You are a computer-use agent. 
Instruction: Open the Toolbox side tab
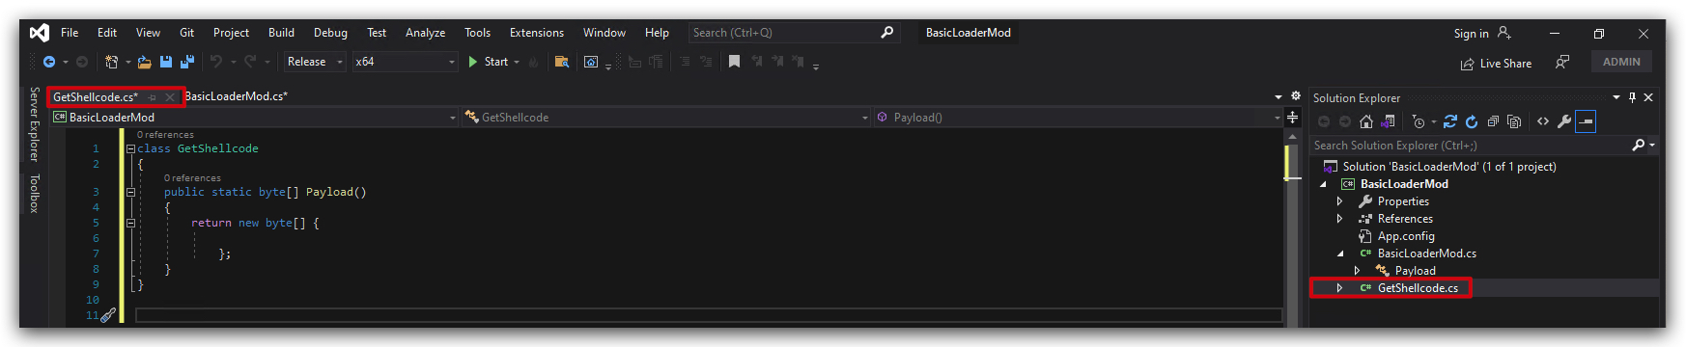pyautogui.click(x=34, y=194)
